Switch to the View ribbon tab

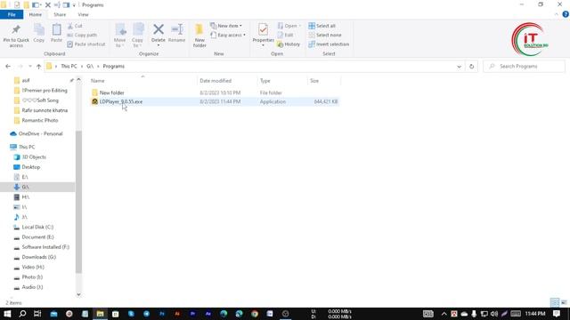coord(83,14)
